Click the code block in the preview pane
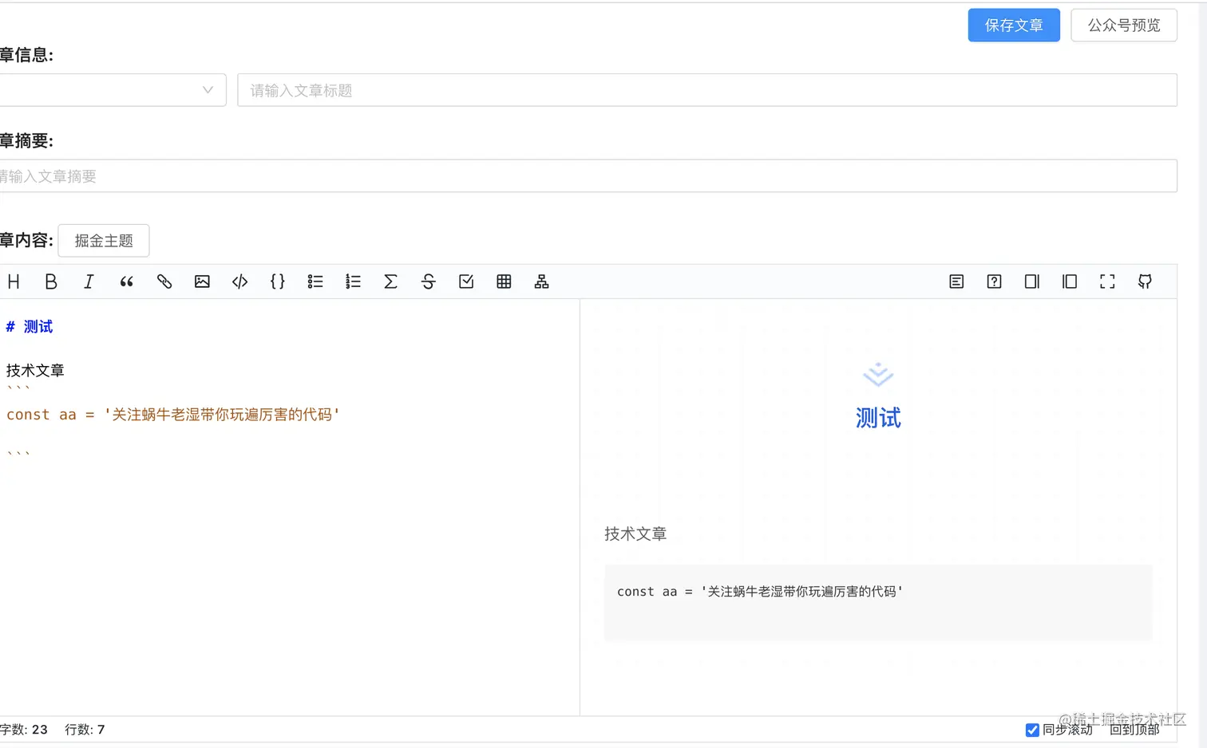 point(878,603)
